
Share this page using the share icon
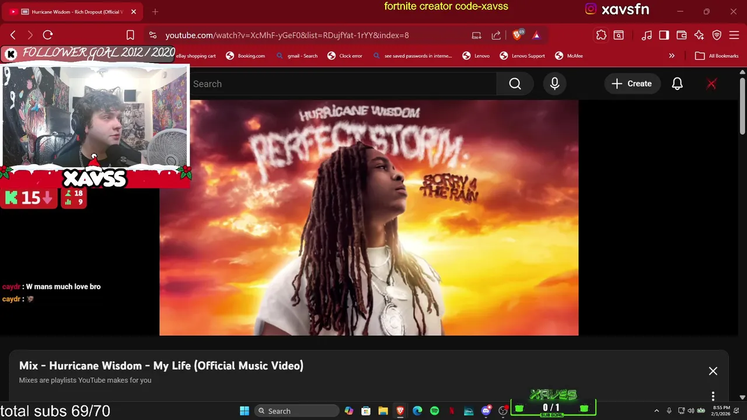tap(496, 35)
